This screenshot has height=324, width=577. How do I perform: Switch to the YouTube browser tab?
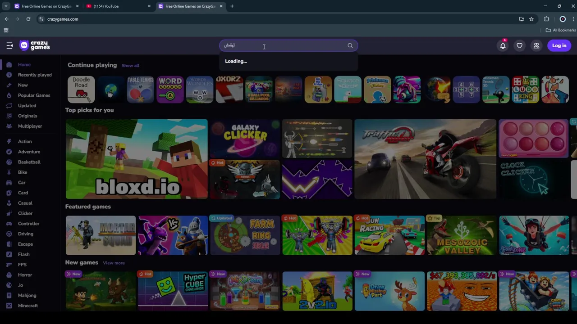click(x=117, y=6)
